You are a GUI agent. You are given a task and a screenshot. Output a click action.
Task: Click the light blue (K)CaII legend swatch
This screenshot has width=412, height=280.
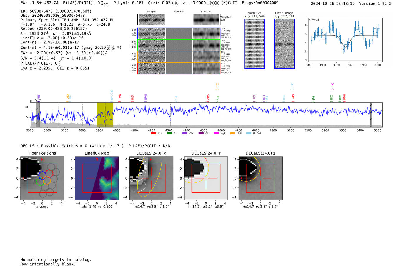pyautogui.click(x=249, y=133)
